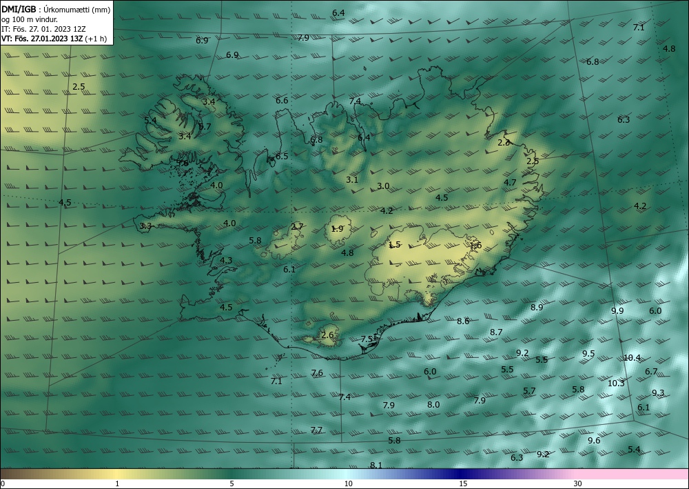Click the 'VT: Fös. 27.01.2023 13Z (+1 h)' line

(54, 38)
